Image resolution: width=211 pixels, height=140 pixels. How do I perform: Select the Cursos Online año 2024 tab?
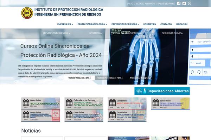(79, 78)
